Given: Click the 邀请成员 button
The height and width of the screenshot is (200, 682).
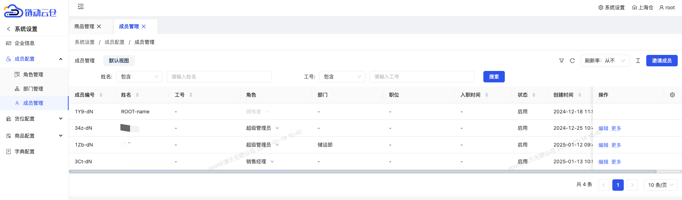Looking at the screenshot, I should click(x=662, y=61).
